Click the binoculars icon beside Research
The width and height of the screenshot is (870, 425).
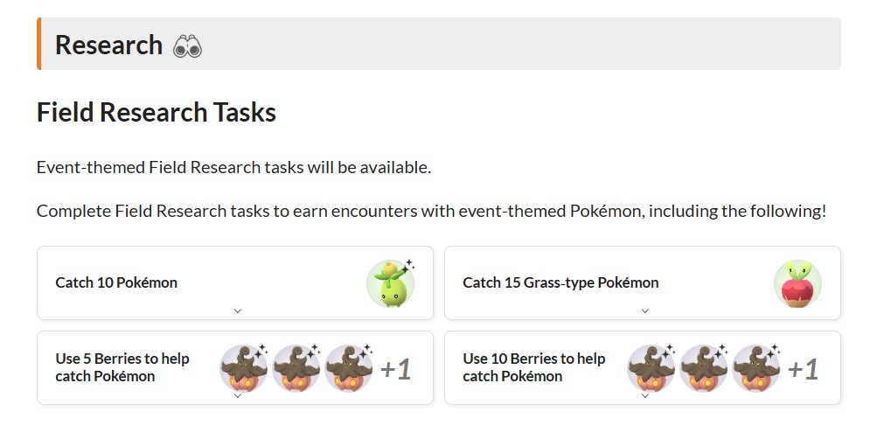[x=187, y=46]
